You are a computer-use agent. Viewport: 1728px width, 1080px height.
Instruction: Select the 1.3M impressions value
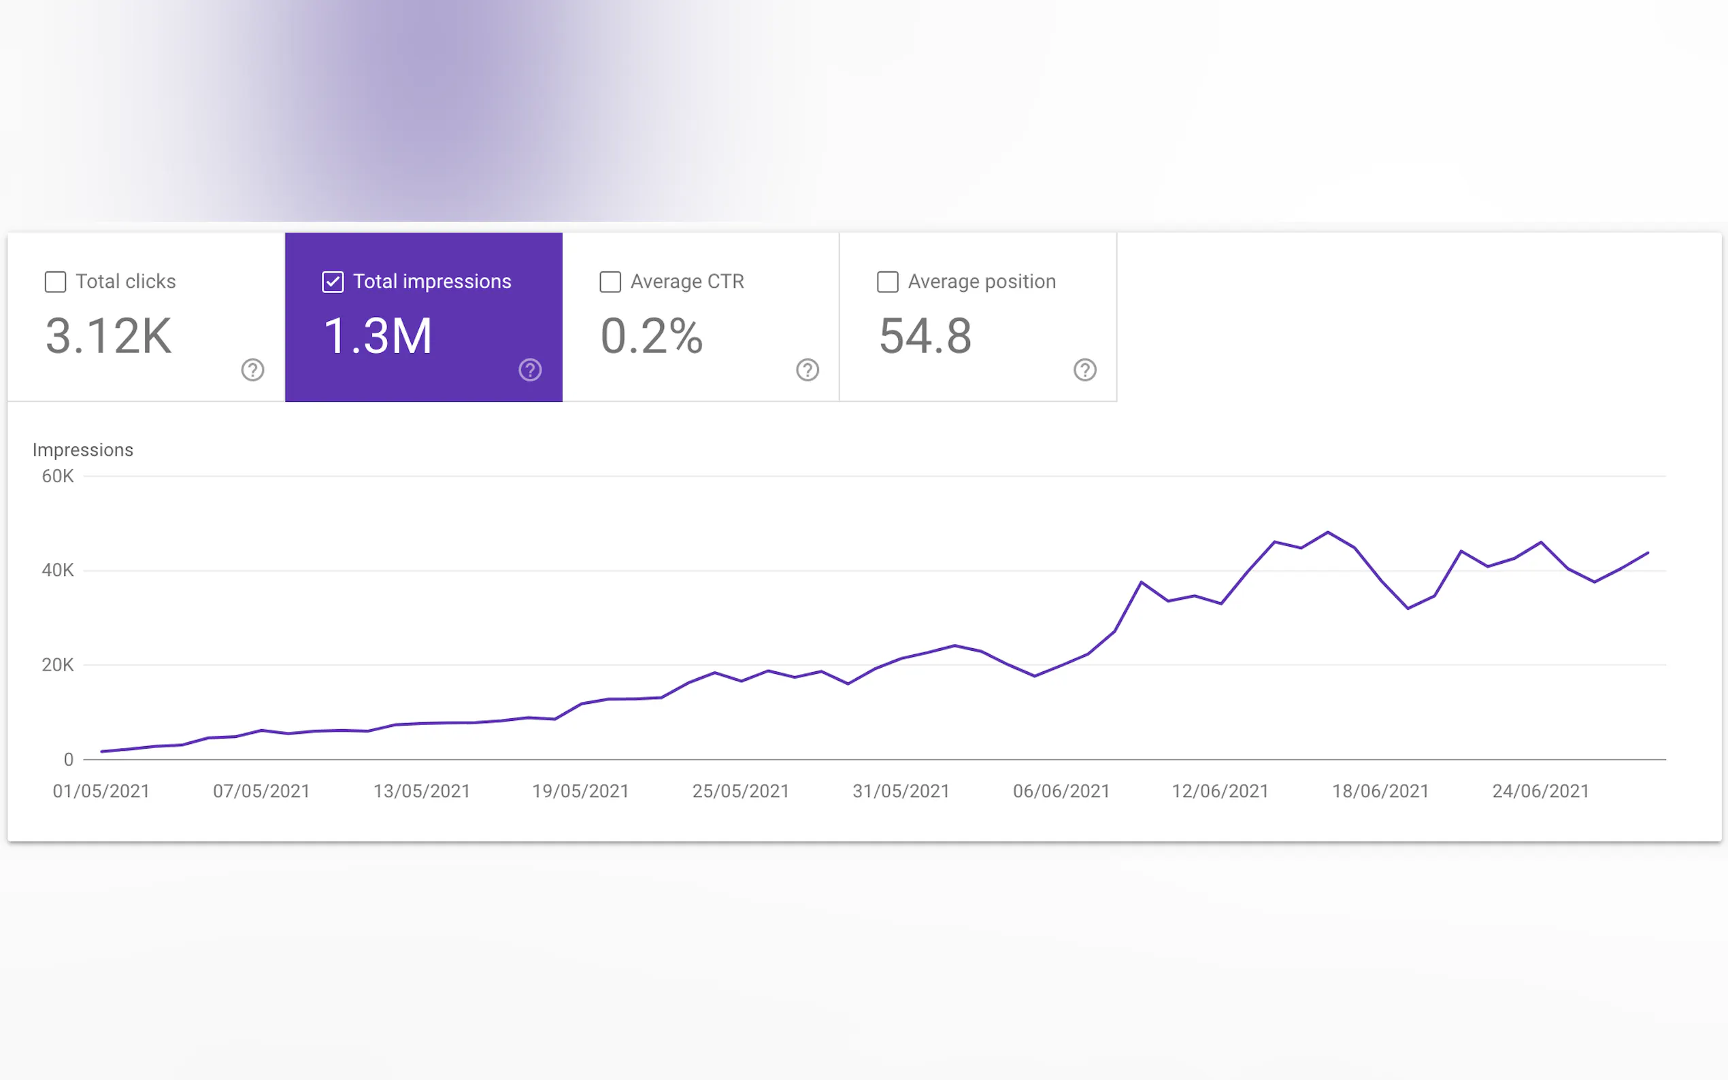(x=378, y=336)
